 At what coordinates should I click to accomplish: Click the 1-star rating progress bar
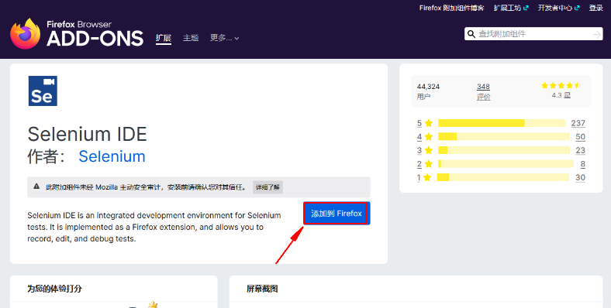(503, 177)
